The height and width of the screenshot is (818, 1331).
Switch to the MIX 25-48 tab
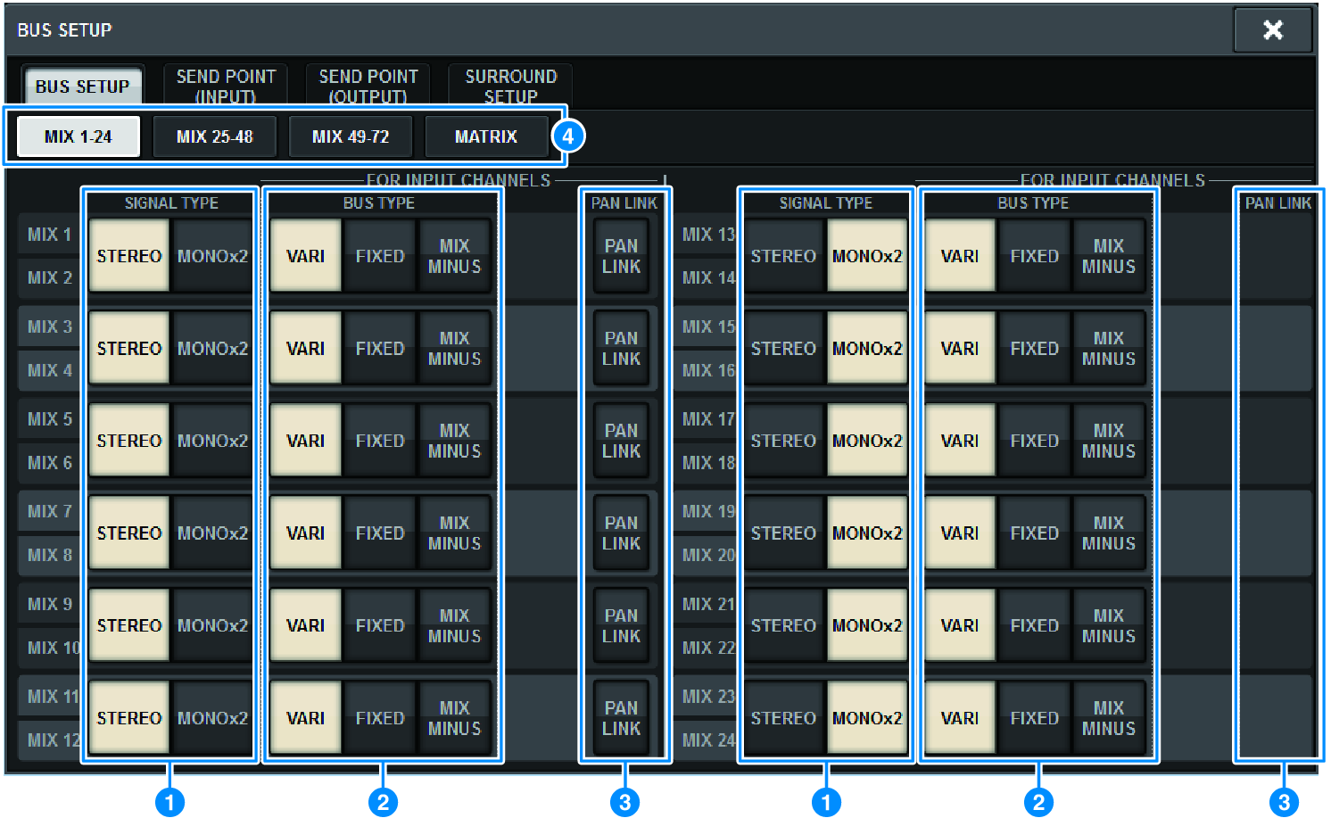(215, 136)
